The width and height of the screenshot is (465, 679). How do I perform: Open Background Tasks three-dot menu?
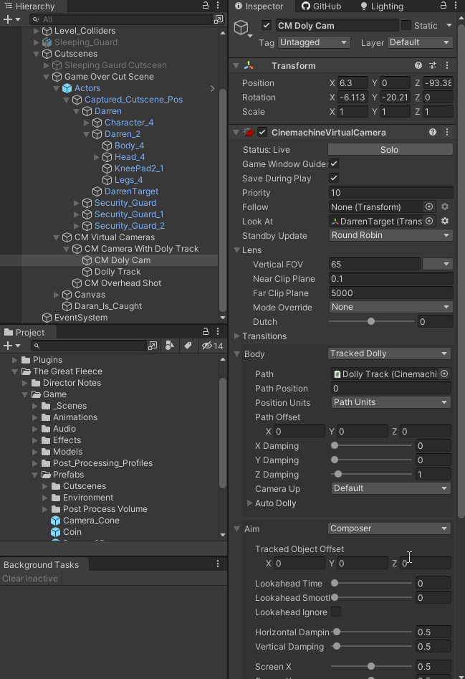click(x=218, y=564)
